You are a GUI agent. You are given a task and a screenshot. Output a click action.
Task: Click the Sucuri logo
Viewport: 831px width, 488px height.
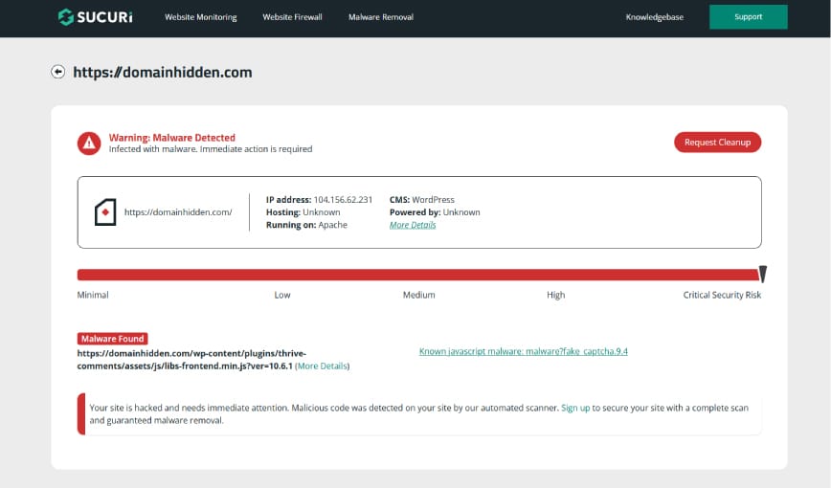point(96,17)
